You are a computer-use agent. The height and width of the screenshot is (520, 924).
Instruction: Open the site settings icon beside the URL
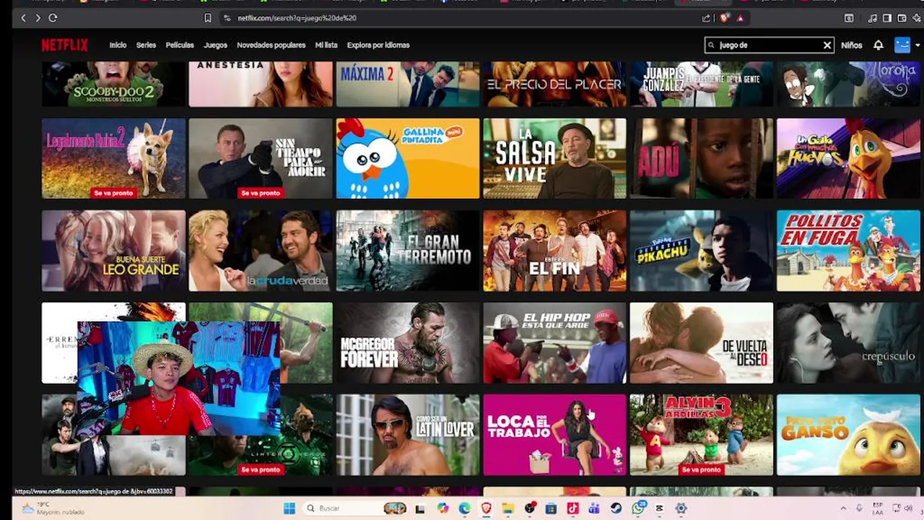(227, 17)
